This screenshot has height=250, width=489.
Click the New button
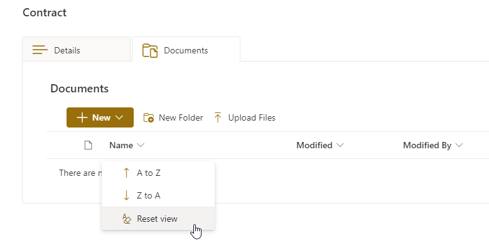pyautogui.click(x=100, y=117)
